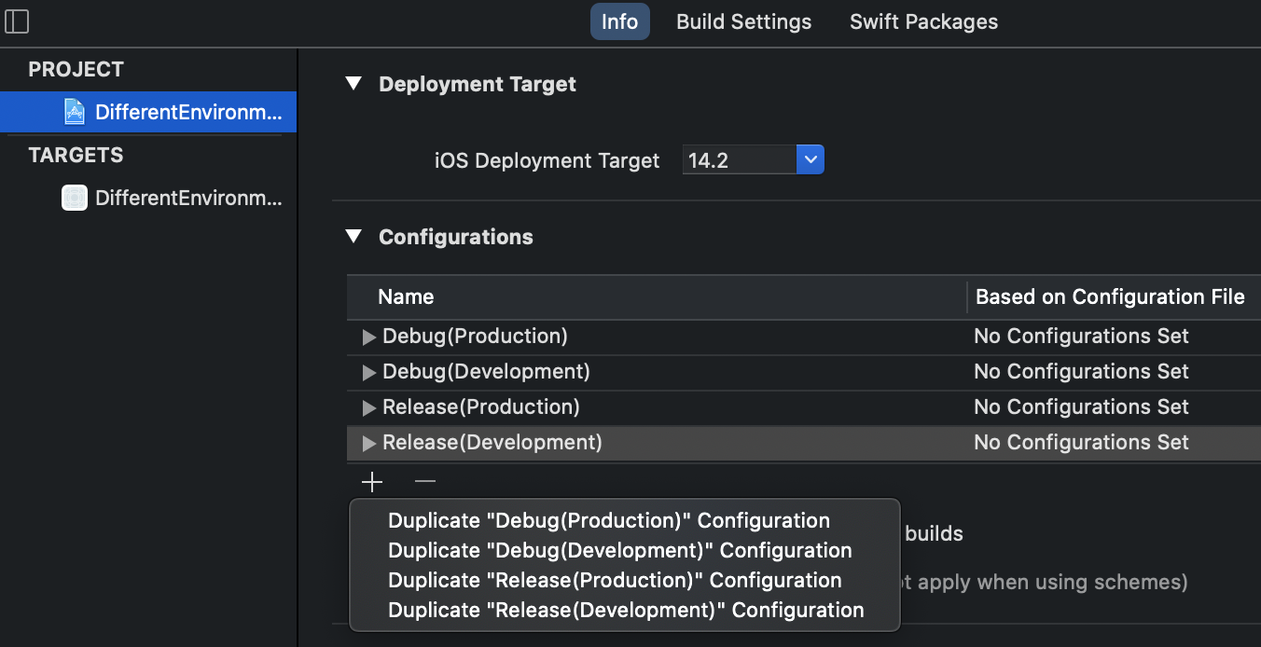Expand the Release(Development) configuration row

point(369,443)
